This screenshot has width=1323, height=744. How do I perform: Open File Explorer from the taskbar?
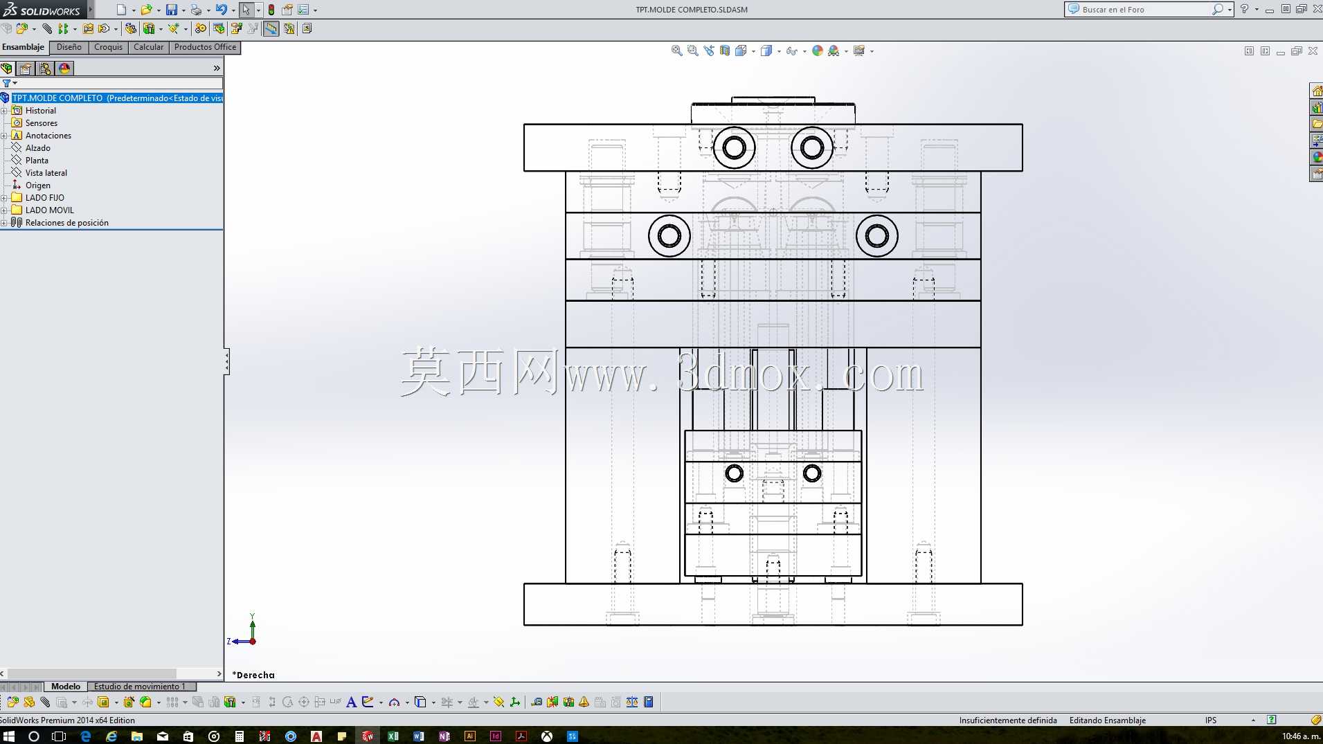pos(137,736)
